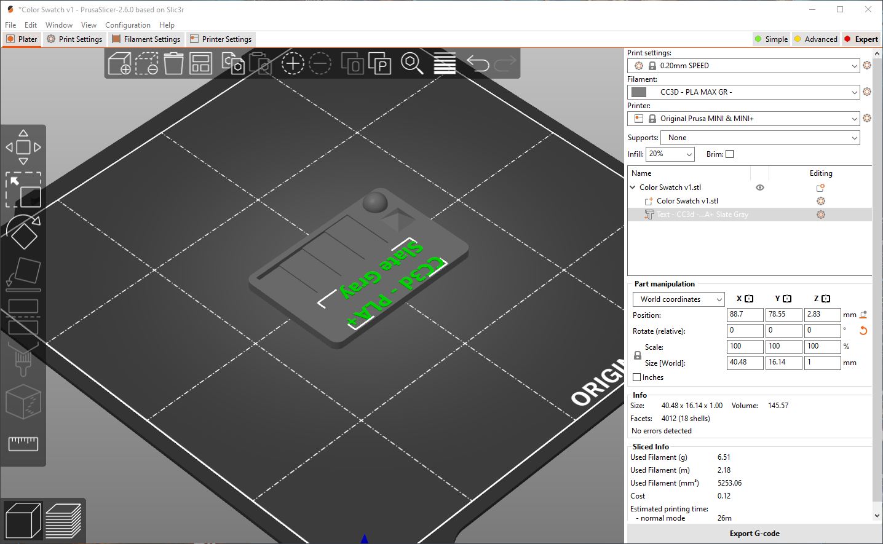Select the Cut tool
This screenshot has width=883, height=544.
23,317
